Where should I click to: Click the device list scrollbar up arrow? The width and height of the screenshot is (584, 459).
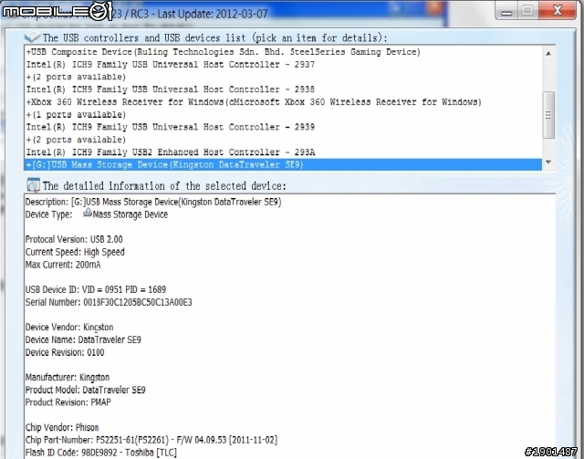point(548,53)
